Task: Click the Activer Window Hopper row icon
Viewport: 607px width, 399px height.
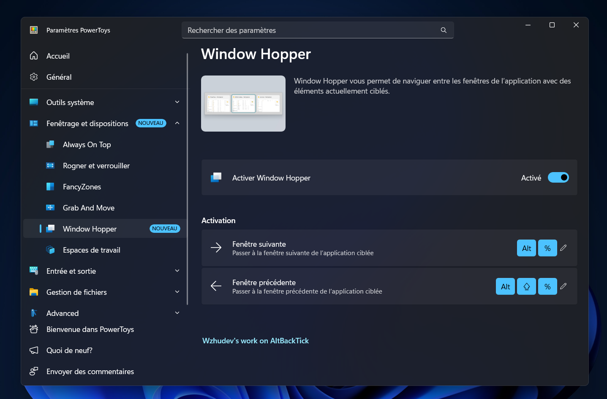Action: click(x=216, y=178)
